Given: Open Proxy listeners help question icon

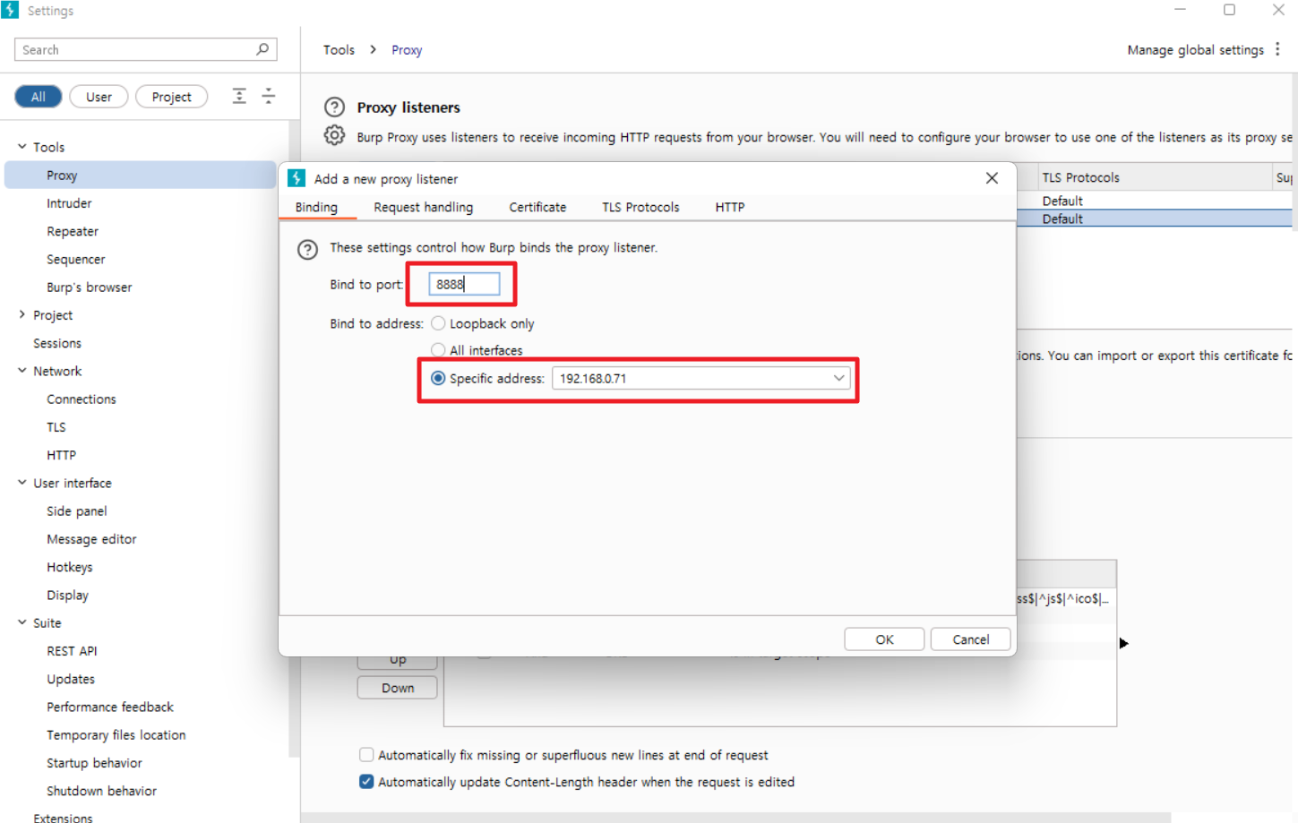Looking at the screenshot, I should coord(334,107).
